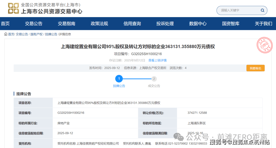Open the 数据中心 navigation item
Image resolution: width=276 pixels, height=148 pixels.
198,24
